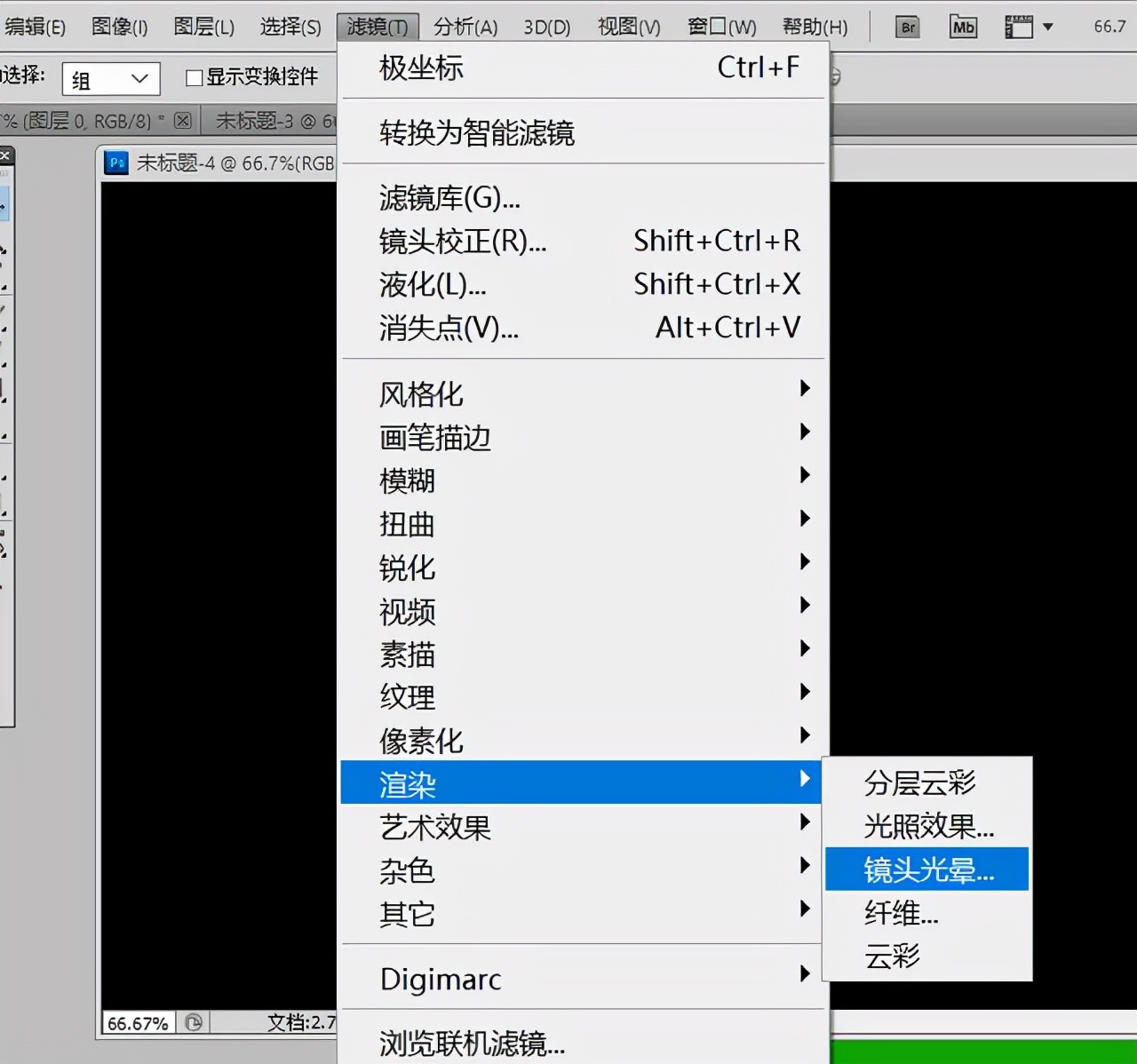The width and height of the screenshot is (1137, 1064).
Task: Launch Adobe Bridge from the application bar
Action: (x=907, y=28)
